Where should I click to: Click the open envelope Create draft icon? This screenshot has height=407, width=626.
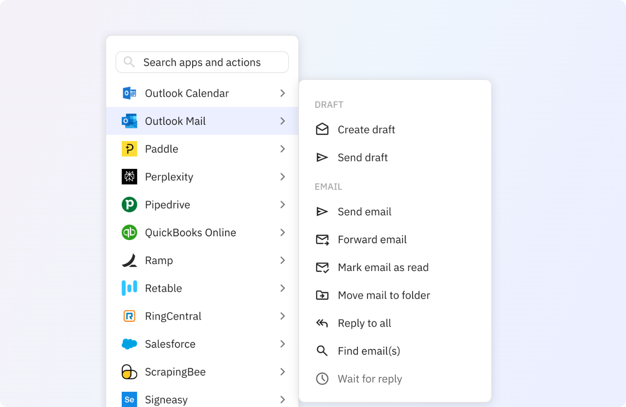pos(322,129)
